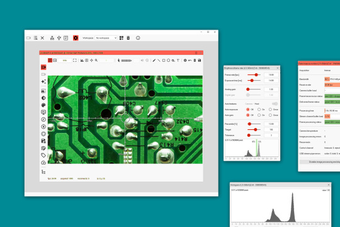The image size is (340, 227).
Task: Click the magnifier zoom icon in camera toolbar
Action: pos(96,61)
